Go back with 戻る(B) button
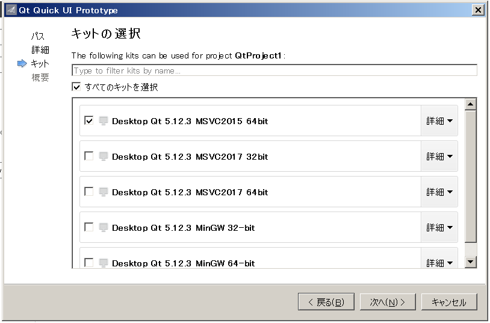The height and width of the screenshot is (323, 490). tap(326, 302)
